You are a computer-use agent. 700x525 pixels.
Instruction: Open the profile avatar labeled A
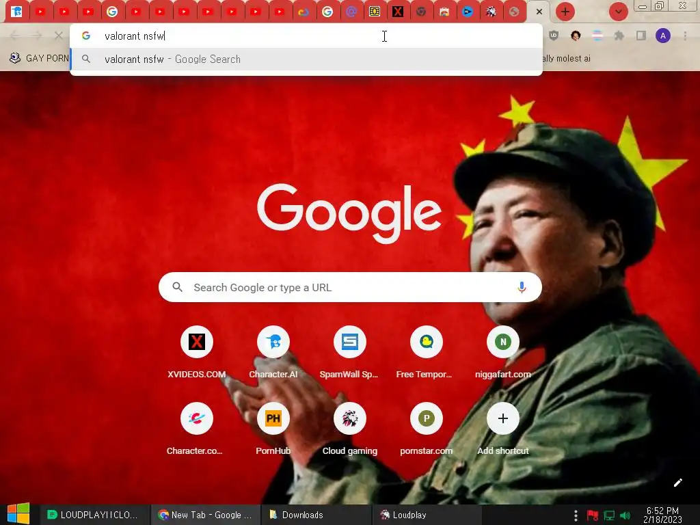coord(663,36)
